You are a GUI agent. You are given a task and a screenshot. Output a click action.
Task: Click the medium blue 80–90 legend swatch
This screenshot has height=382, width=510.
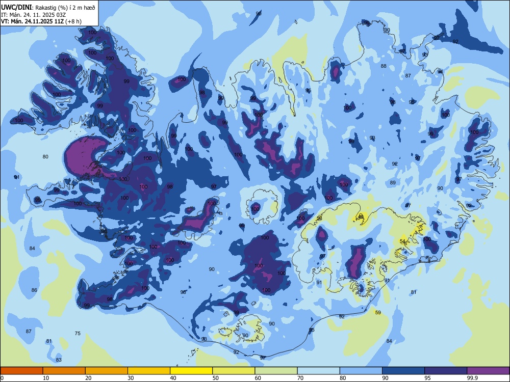pyautogui.click(x=361, y=371)
